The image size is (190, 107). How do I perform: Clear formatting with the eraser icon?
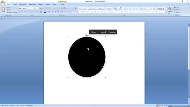(46, 8)
